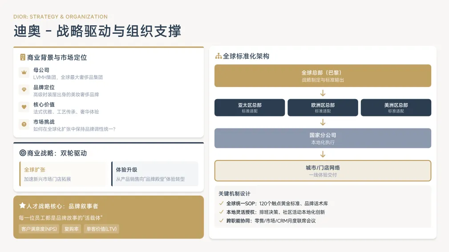This screenshot has width=449, height=252.
Task: Click the arrow above 国家分公司 box
Action: [x=323, y=122]
